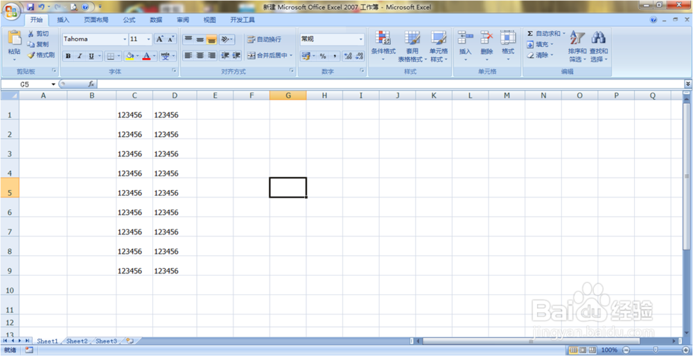
Task: Open the Tahoma font name dropdown
Action: coord(125,39)
